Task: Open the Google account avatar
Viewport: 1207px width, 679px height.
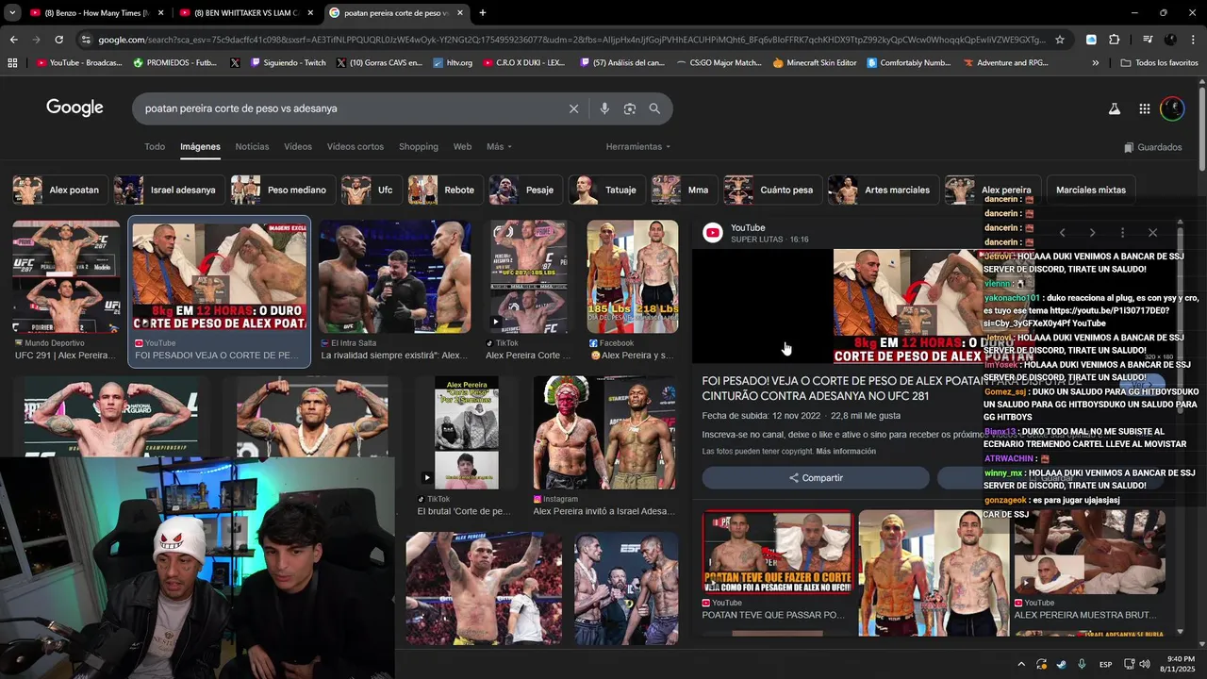Action: tap(1172, 108)
